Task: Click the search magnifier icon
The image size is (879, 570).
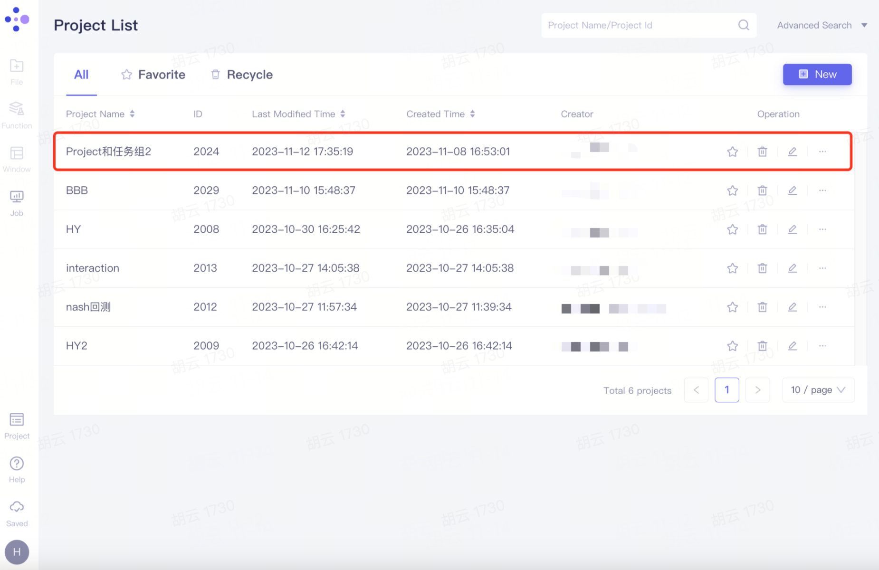Action: (x=744, y=25)
